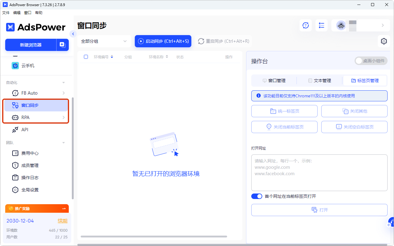Disable 首个网址在当前标签页打开 toggle
Viewport: 394px width, 246px height.
pos(257,196)
